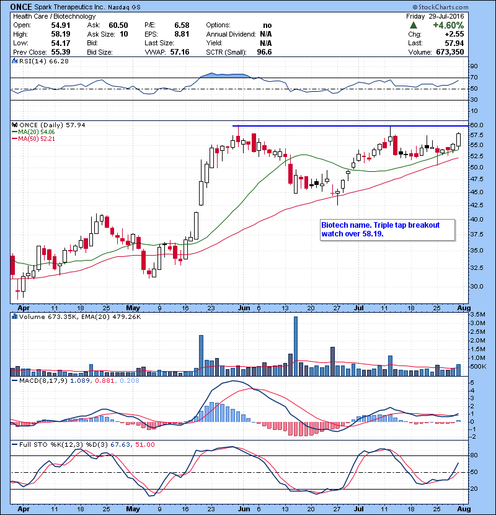Click the RSI(14) 66.28 indicator label
This screenshot has width=496, height=515.
coord(43,61)
